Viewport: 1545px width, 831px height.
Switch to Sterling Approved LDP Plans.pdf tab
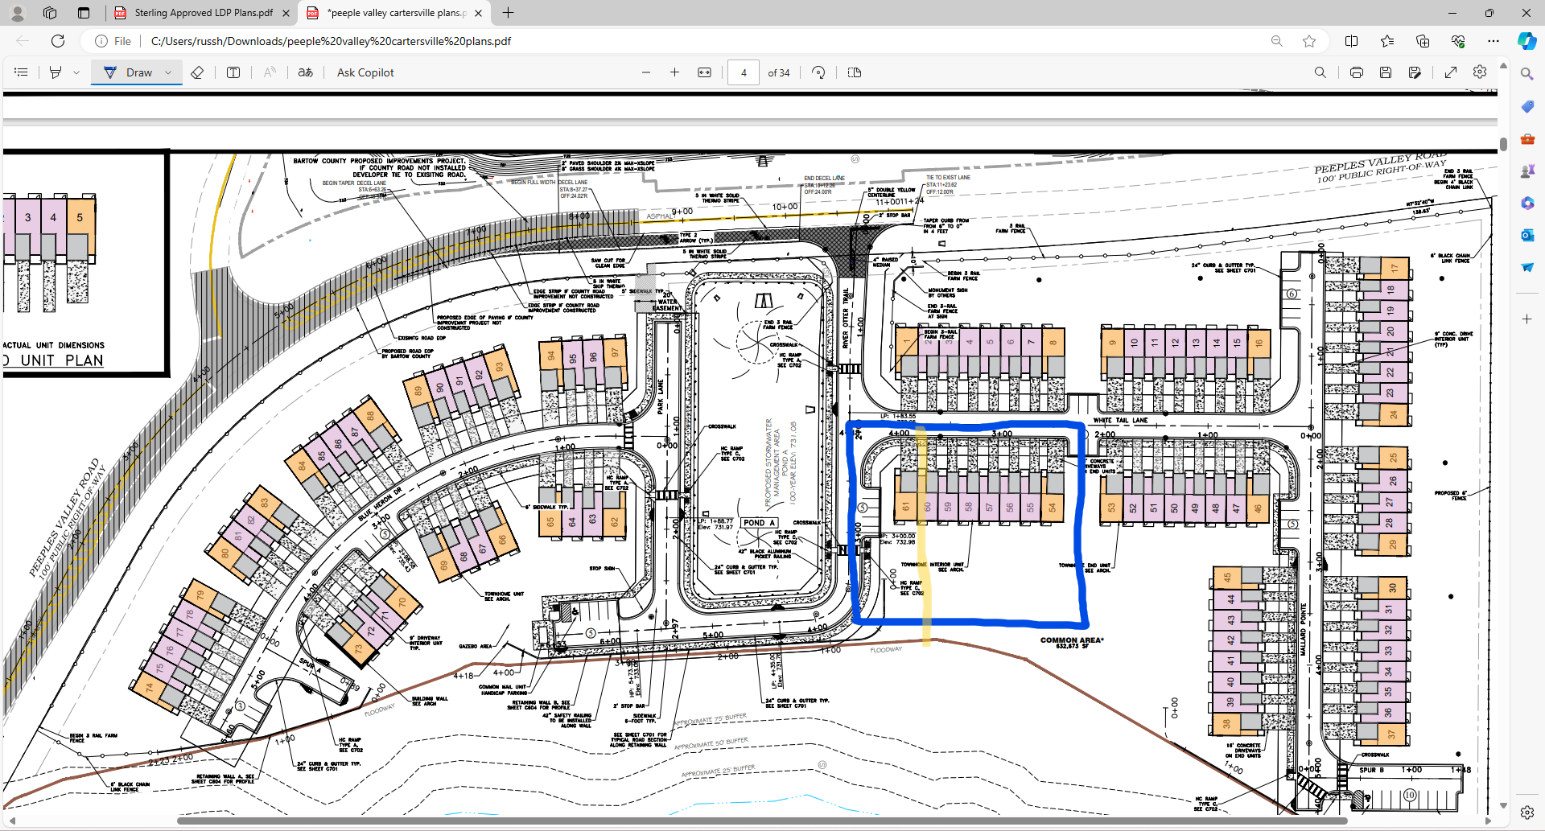pos(203,13)
